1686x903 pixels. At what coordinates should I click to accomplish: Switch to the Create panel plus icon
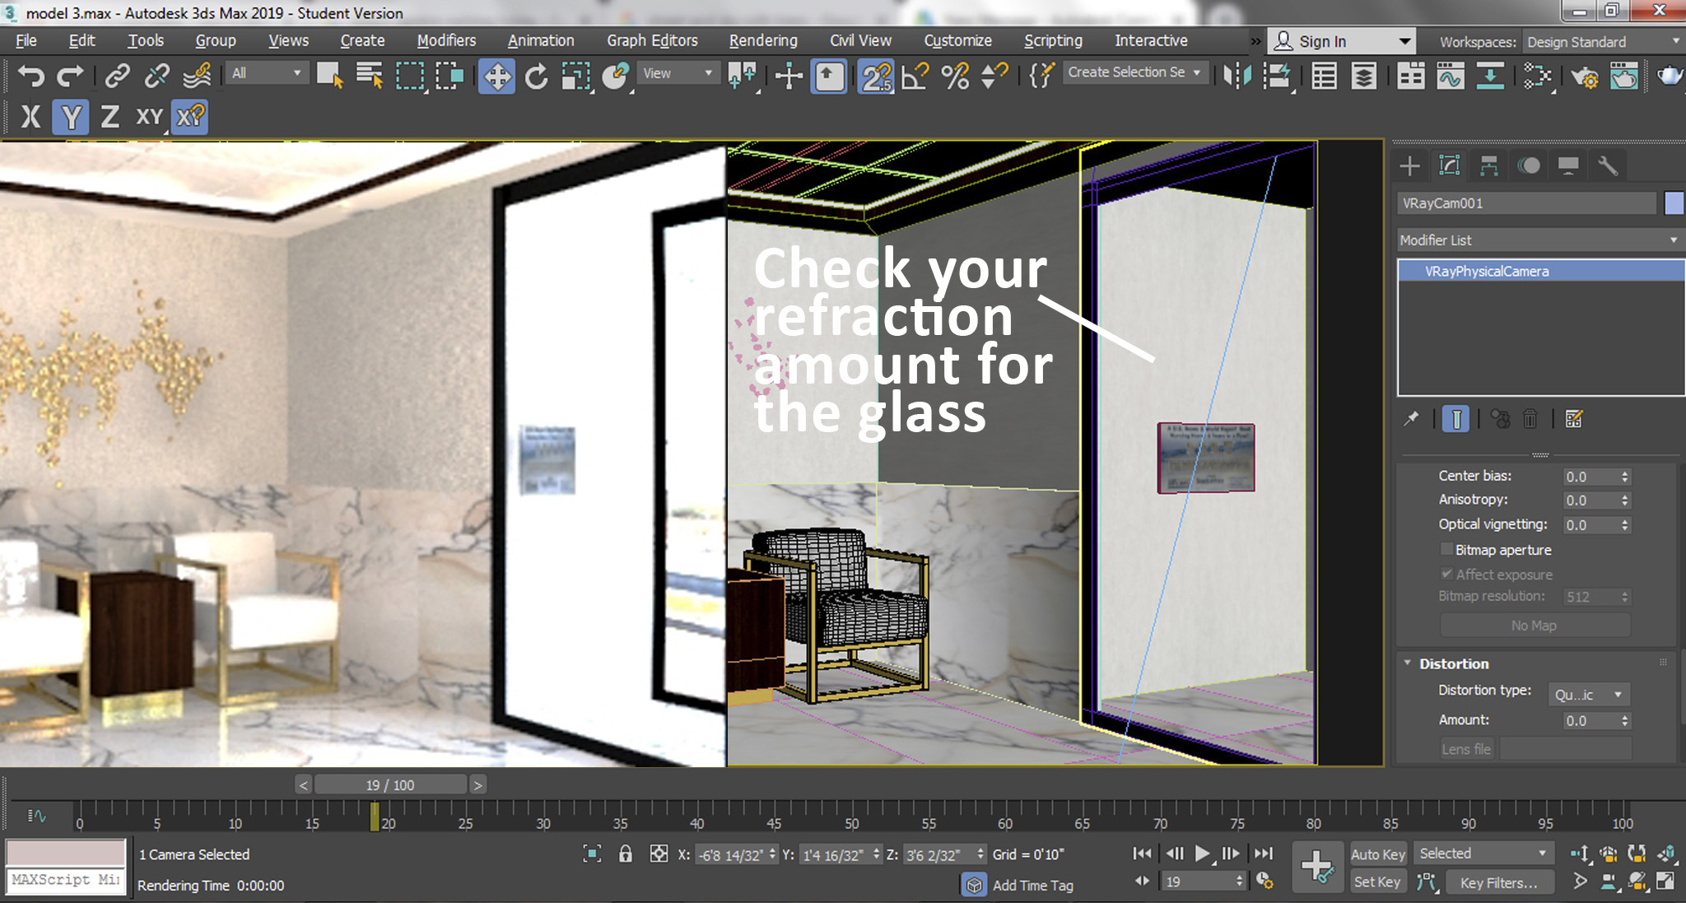point(1409,165)
